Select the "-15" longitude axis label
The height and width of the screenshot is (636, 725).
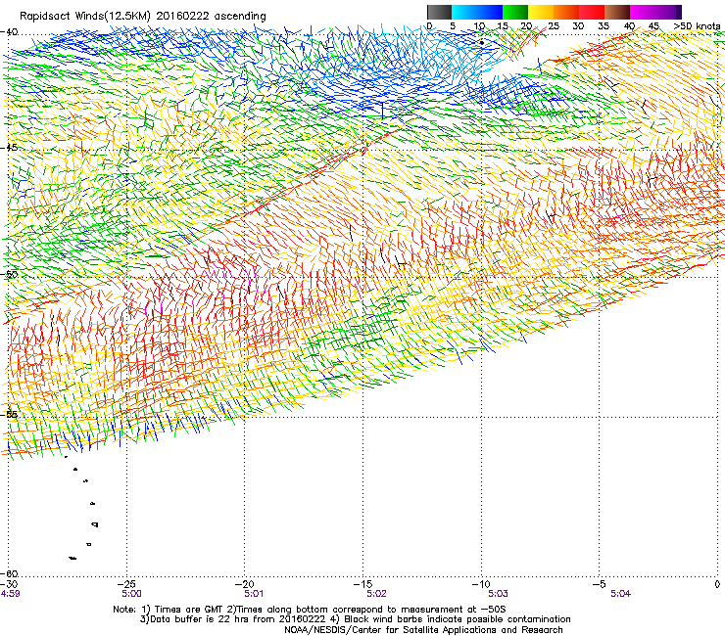click(362, 584)
